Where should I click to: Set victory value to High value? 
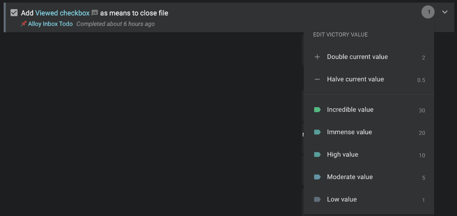(x=342, y=155)
